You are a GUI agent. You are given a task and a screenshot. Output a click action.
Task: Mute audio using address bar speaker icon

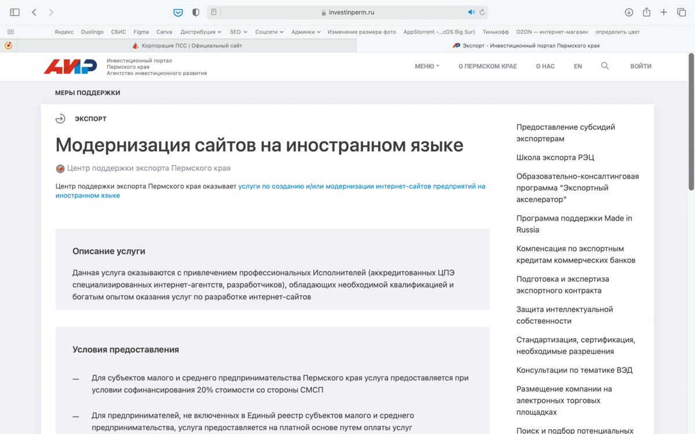(471, 12)
